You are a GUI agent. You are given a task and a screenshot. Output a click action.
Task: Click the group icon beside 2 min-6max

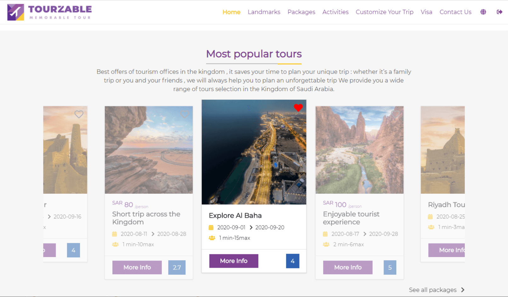pos(326,244)
